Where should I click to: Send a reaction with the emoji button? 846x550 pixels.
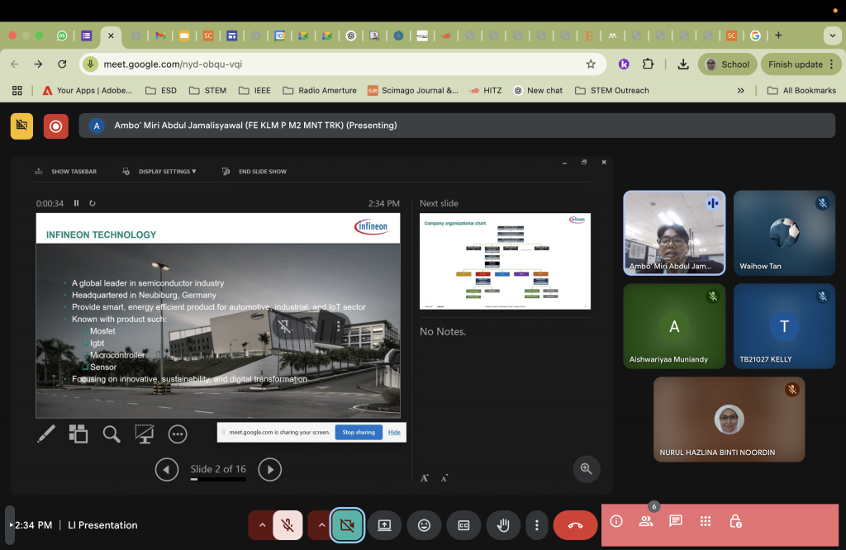click(424, 524)
